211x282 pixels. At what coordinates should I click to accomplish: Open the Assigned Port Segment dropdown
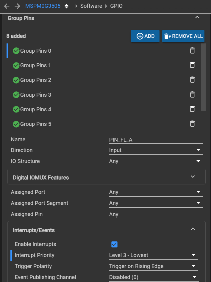(156, 203)
